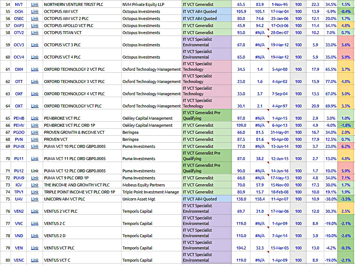Select ticker cell OTV2
The width and height of the screenshot is (355, 265).
tap(19, 33)
